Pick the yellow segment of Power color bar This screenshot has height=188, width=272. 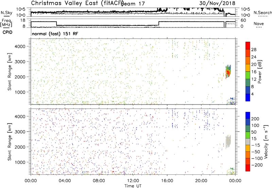pos(248,68)
